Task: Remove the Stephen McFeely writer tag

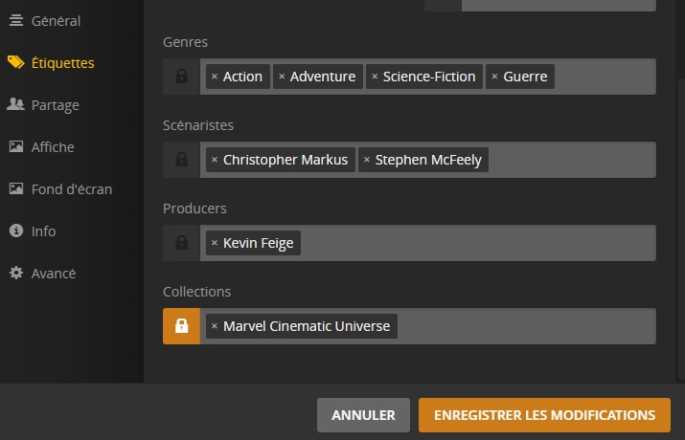Action: click(367, 160)
